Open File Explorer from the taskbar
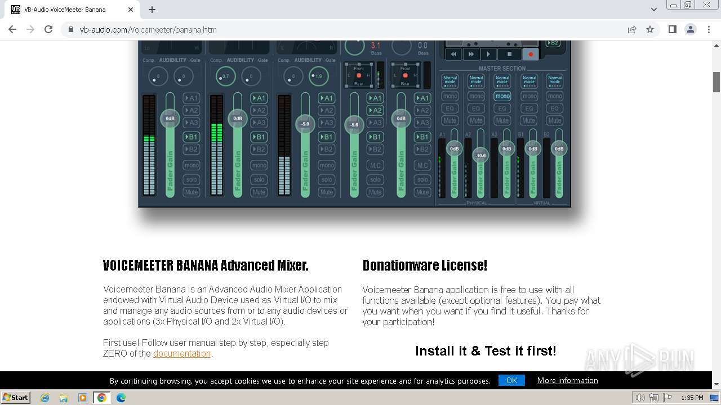The width and height of the screenshot is (721, 405). (x=64, y=398)
